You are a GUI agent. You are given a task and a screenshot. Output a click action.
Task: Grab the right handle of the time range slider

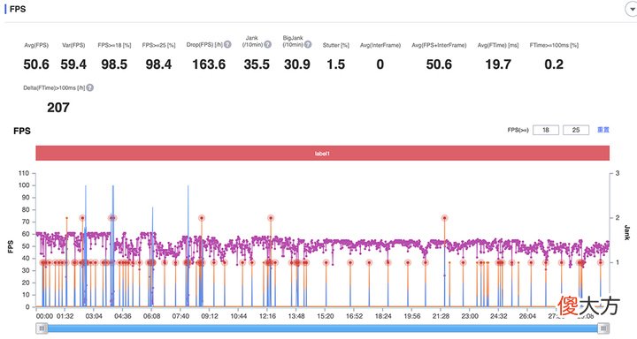coord(603,328)
